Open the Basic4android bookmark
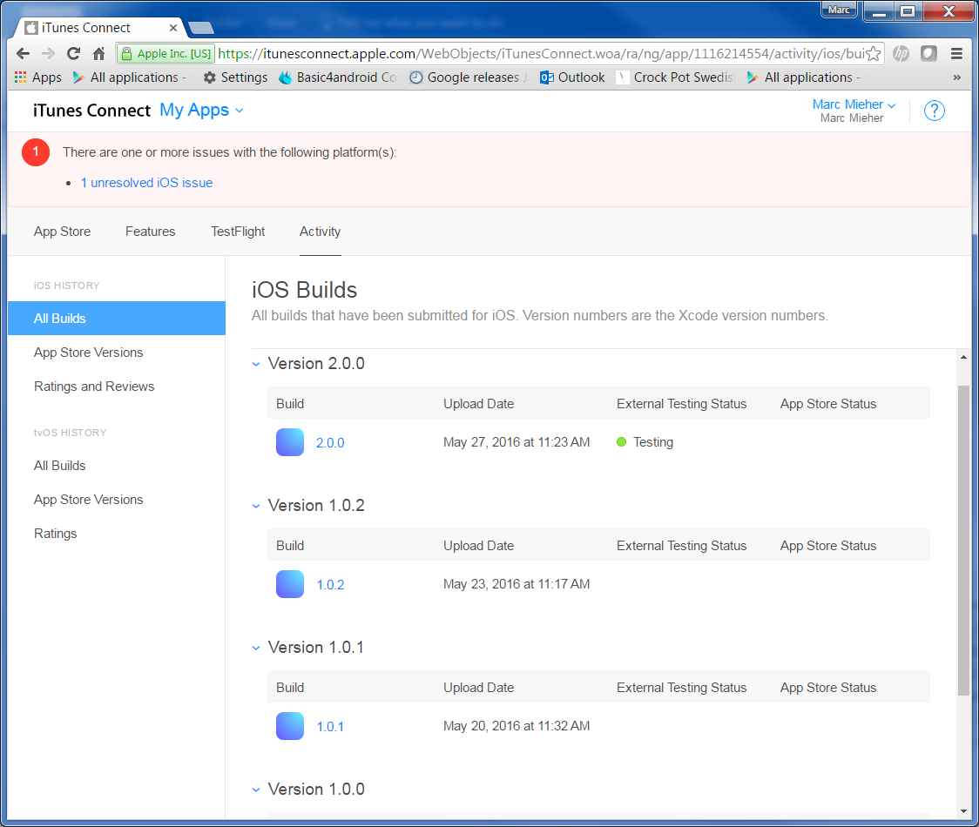 pos(338,77)
